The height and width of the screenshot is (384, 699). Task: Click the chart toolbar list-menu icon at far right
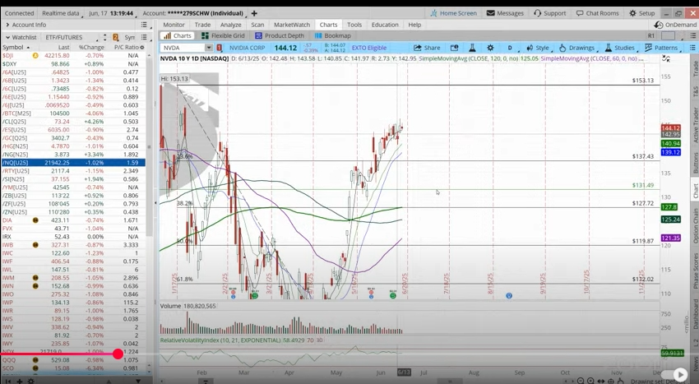click(692, 48)
